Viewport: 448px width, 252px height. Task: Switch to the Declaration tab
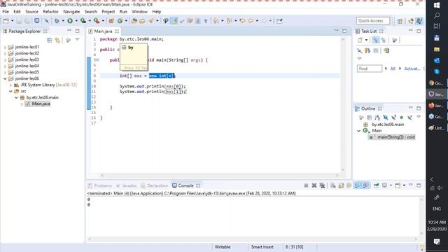coord(155,185)
